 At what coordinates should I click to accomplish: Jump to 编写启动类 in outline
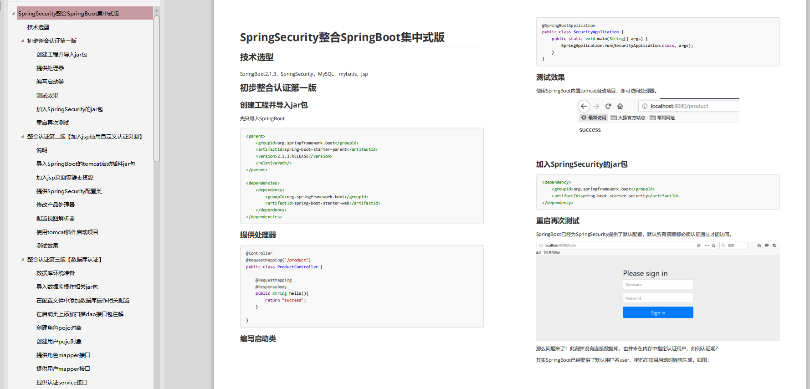pyautogui.click(x=50, y=82)
